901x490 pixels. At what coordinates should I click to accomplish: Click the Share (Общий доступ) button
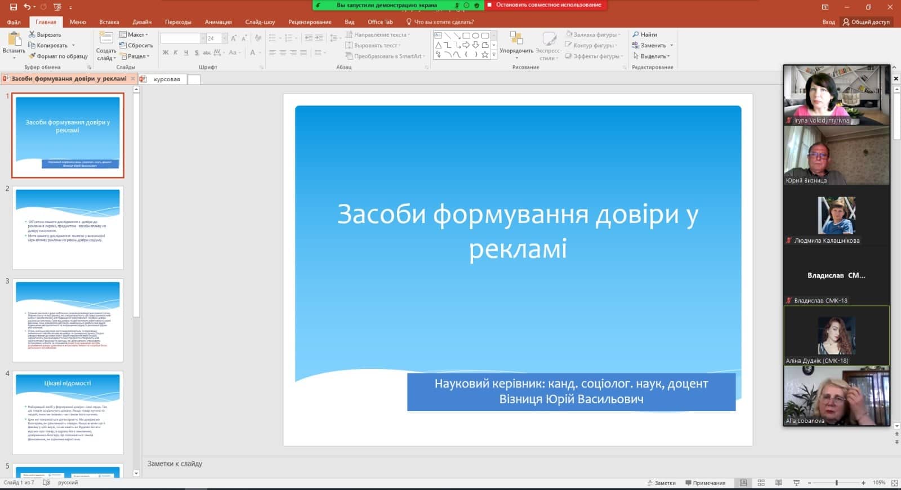(866, 22)
